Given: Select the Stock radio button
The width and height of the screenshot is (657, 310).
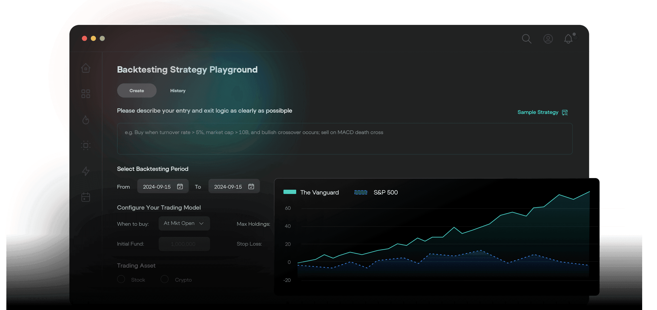Looking at the screenshot, I should click(121, 279).
